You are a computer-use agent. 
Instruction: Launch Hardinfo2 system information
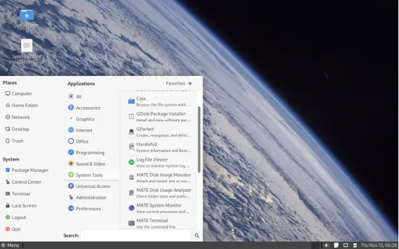pos(160,147)
